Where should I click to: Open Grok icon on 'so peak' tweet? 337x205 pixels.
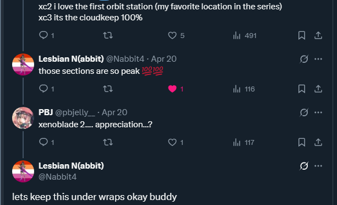pyautogui.click(x=304, y=59)
